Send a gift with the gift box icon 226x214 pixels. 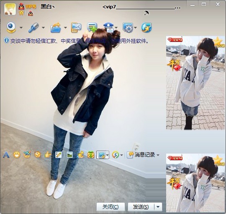click(x=91, y=155)
